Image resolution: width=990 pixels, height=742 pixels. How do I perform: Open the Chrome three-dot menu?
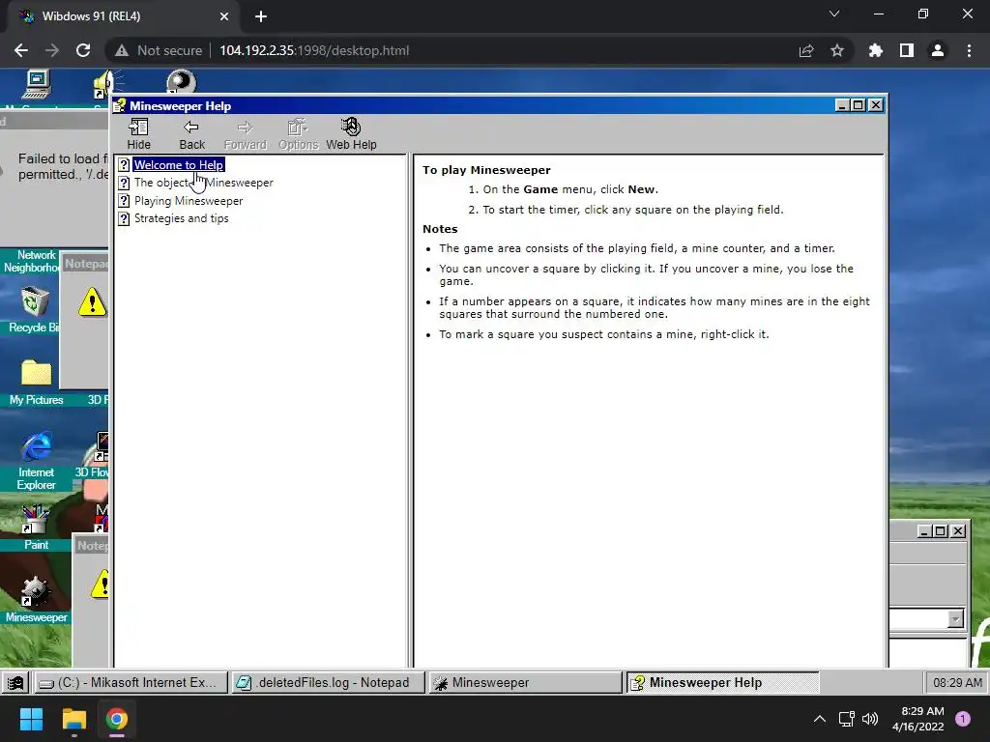969,50
